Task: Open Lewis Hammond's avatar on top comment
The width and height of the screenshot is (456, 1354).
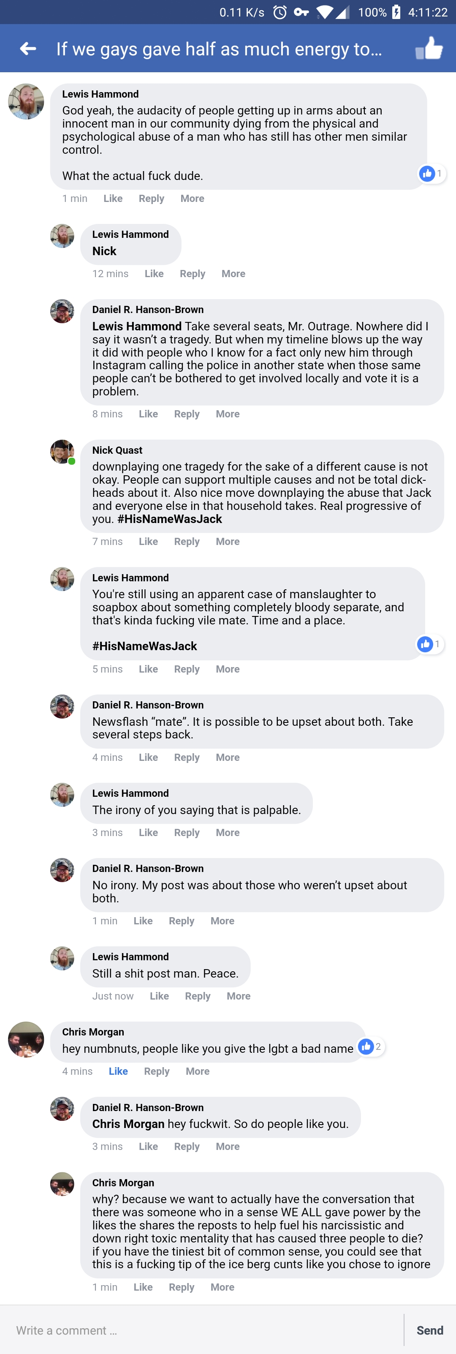Action: [26, 101]
